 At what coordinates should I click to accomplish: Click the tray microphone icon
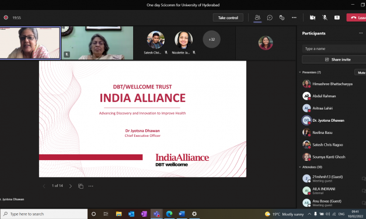click(x=315, y=214)
